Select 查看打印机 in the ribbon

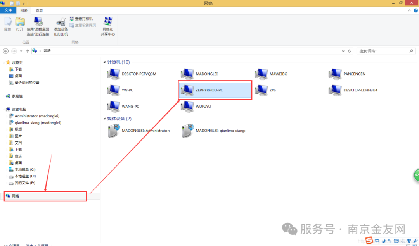click(81, 19)
